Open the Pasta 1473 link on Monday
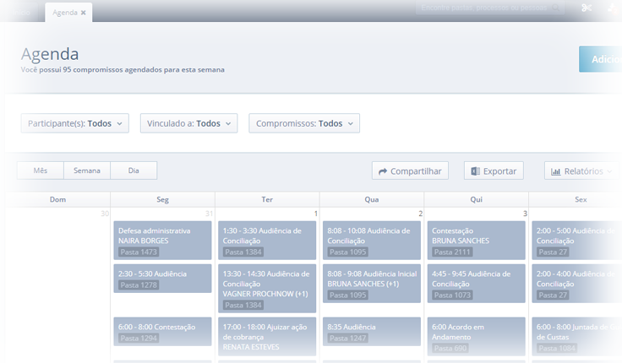622x363 pixels. click(139, 252)
